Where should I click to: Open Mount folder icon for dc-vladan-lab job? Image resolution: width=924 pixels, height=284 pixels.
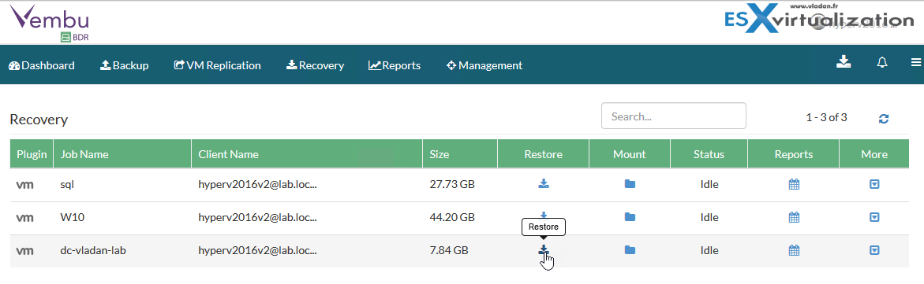tap(630, 250)
